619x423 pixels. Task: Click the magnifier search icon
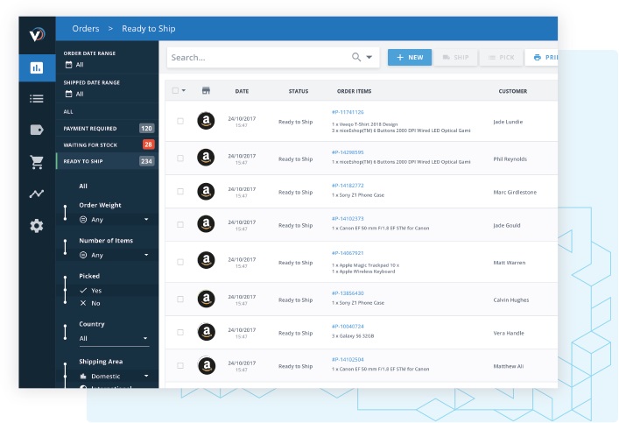click(356, 58)
